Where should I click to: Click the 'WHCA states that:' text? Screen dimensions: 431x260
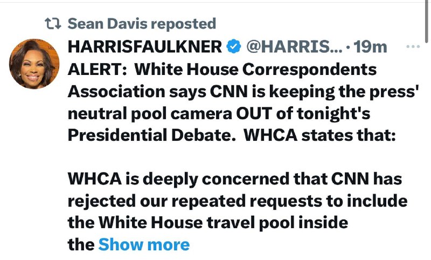coord(319,135)
